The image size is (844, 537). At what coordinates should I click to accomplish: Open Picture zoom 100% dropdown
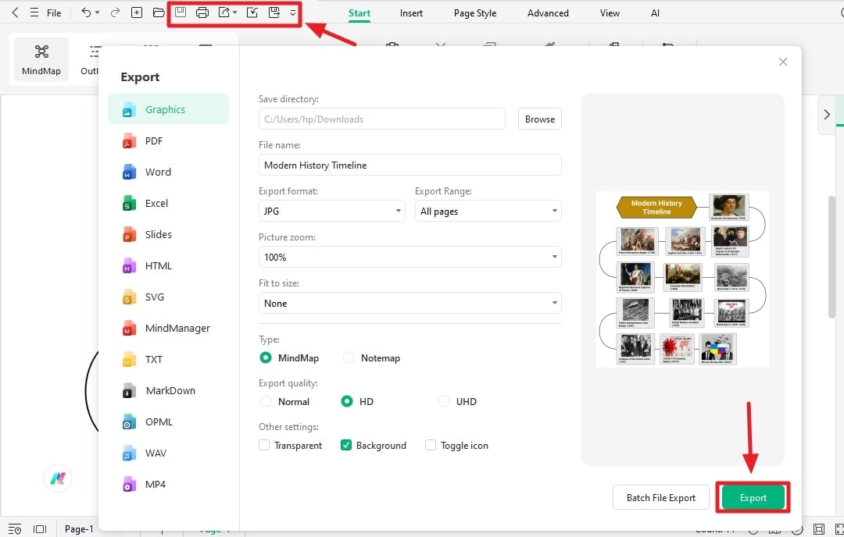410,257
